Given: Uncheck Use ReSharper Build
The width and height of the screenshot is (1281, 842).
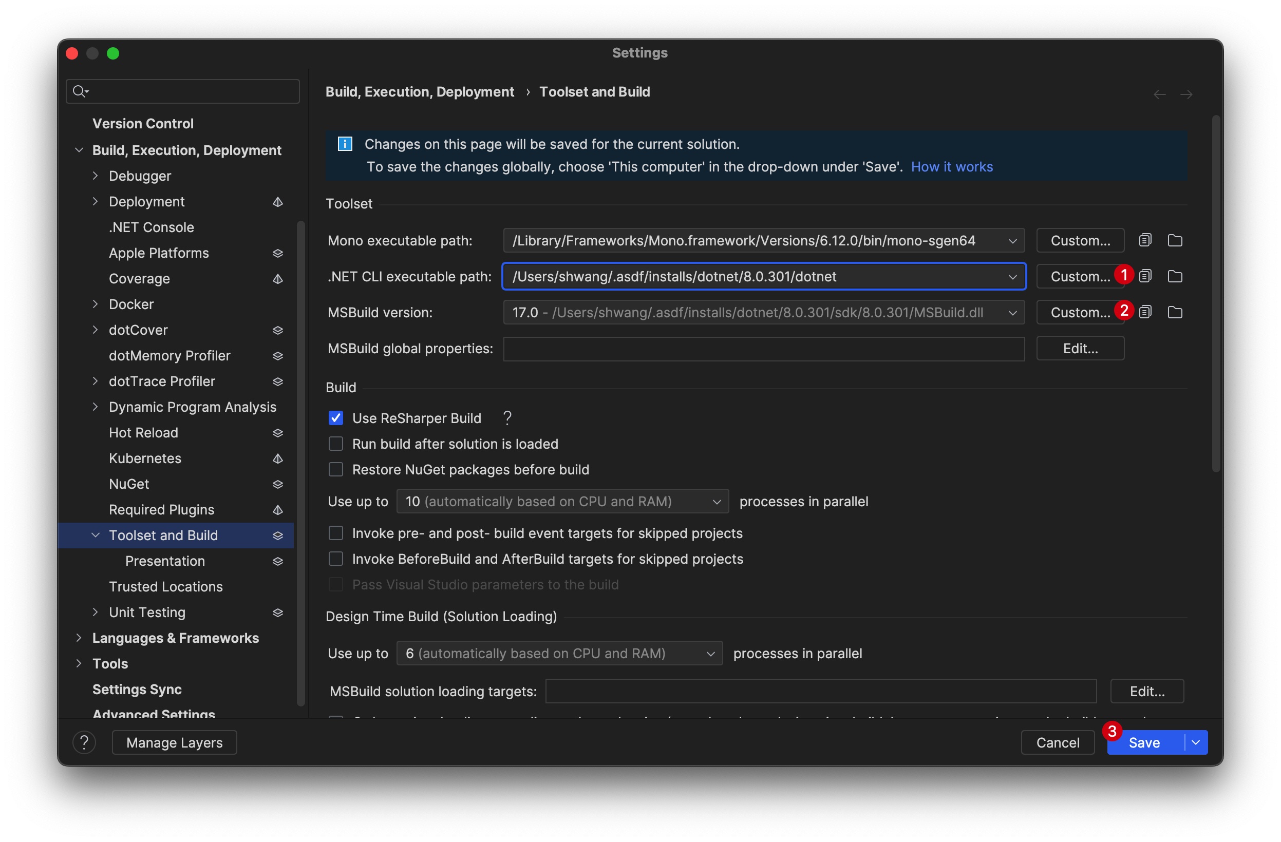Looking at the screenshot, I should click(x=336, y=418).
